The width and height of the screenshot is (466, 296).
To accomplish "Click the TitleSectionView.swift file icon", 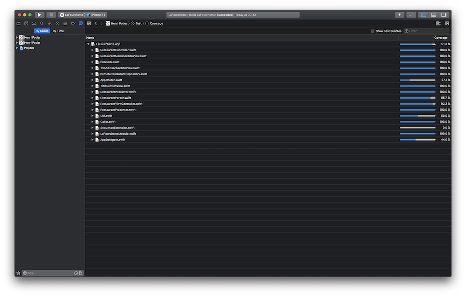I will tap(97, 86).
